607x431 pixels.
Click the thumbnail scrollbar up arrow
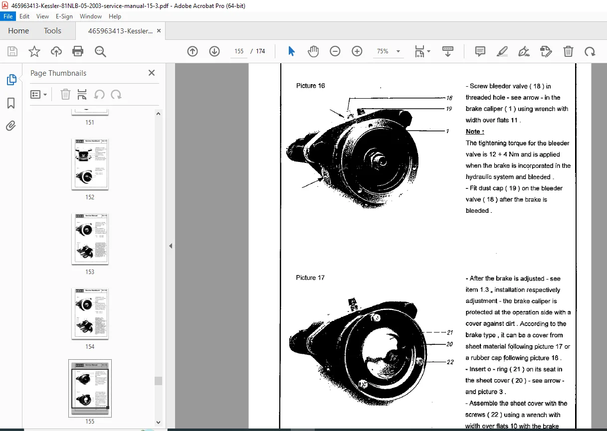click(159, 114)
